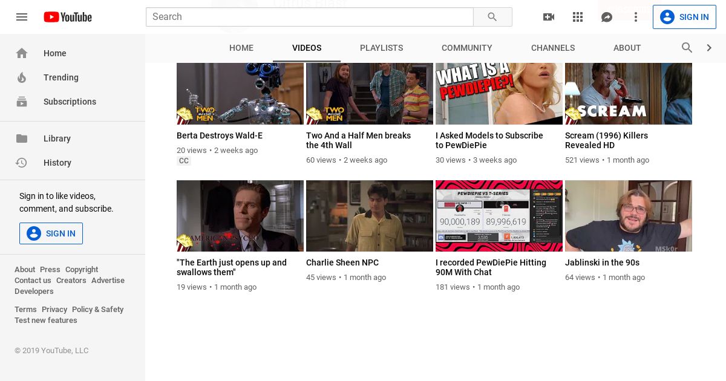Open the About footer link
The height and width of the screenshot is (381, 726).
point(25,270)
